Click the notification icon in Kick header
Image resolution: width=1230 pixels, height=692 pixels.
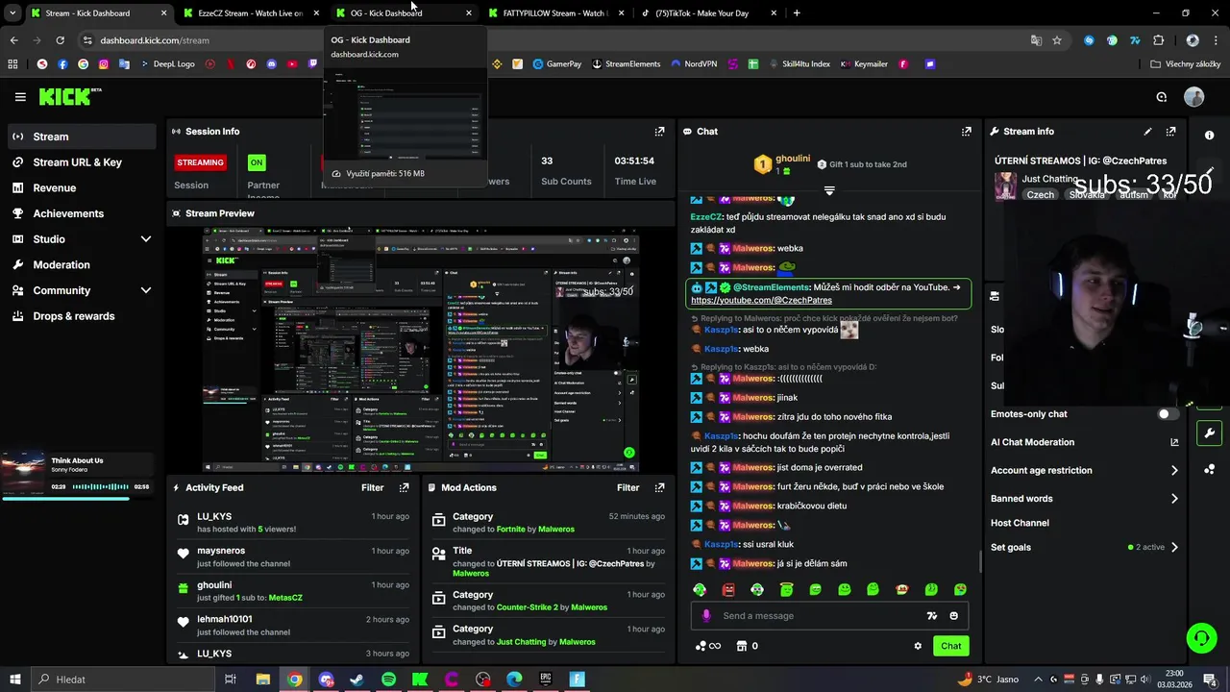(1161, 97)
